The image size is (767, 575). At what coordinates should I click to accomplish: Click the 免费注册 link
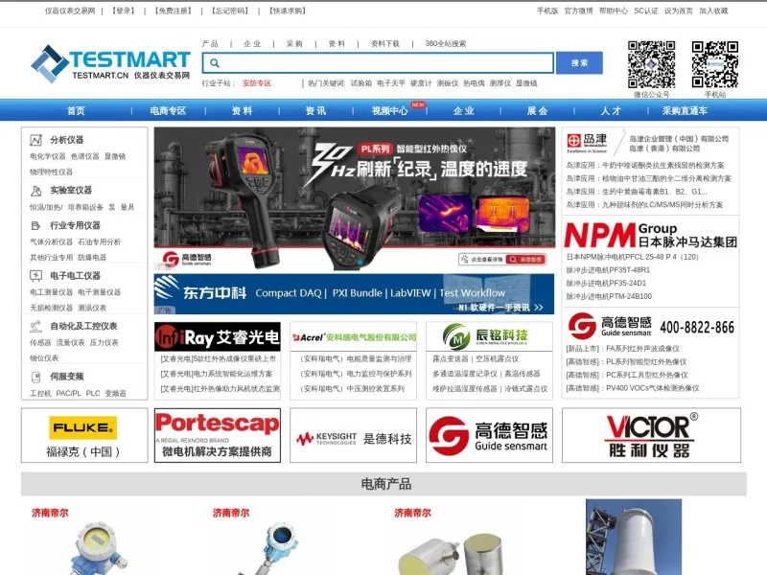[174, 11]
